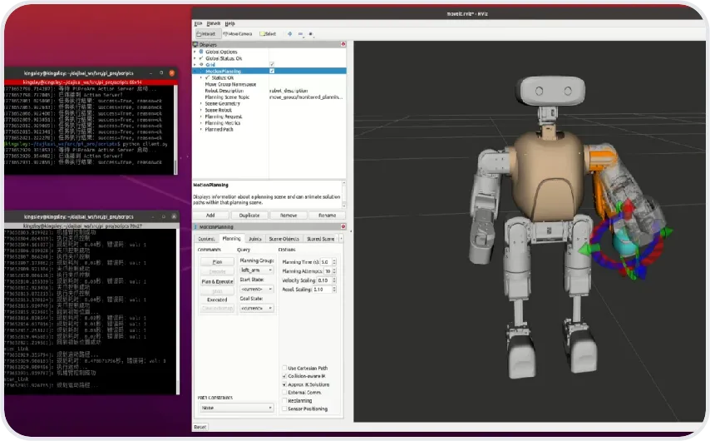Expand Scene Geometry properties
Viewport: 710px width, 441px height.
coord(201,104)
